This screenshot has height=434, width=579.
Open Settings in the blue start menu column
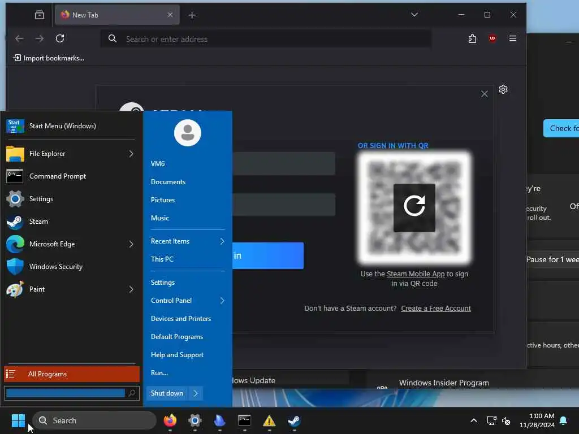tap(163, 283)
